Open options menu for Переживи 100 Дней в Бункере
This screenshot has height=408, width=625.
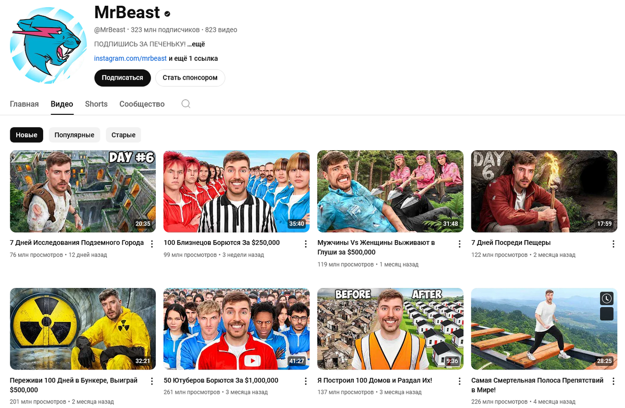pyautogui.click(x=152, y=381)
